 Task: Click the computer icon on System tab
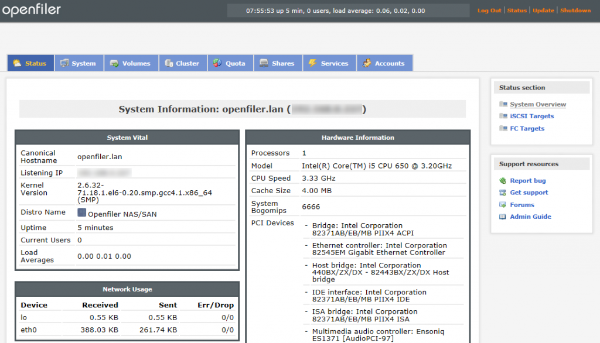click(64, 63)
